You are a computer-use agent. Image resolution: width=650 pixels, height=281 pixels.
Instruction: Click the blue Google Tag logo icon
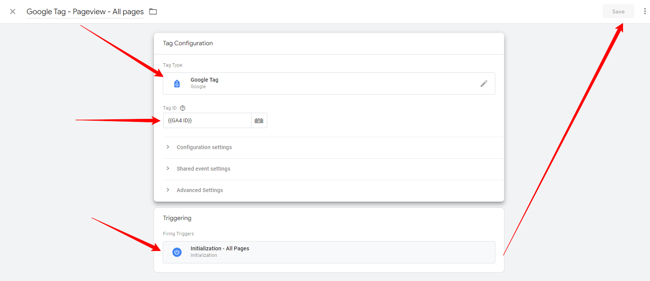[x=177, y=84]
